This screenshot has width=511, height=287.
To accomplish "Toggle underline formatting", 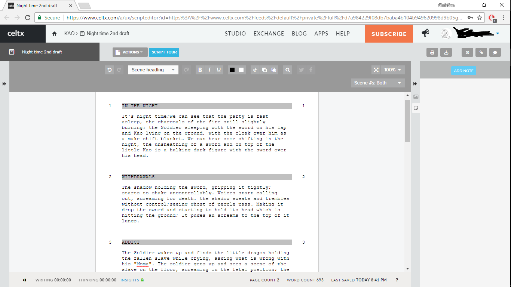I will (219, 70).
